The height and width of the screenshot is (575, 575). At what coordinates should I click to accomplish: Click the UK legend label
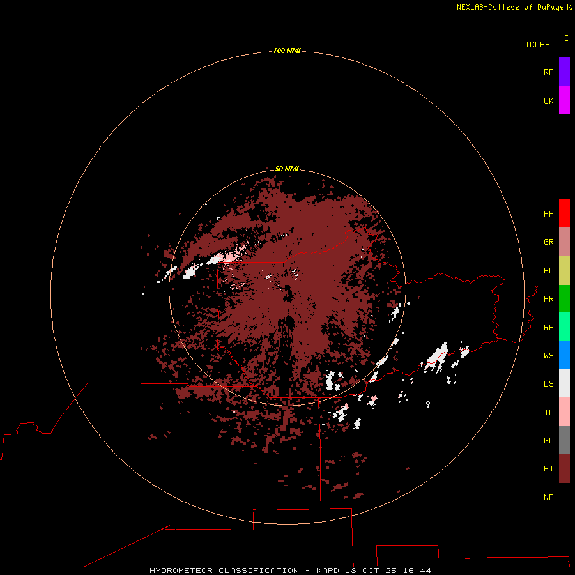click(548, 100)
